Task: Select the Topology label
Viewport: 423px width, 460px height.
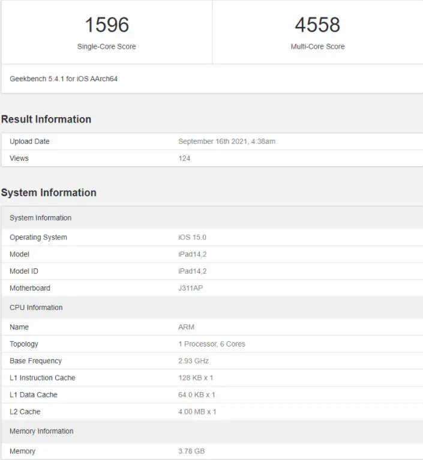Action: tap(24, 344)
